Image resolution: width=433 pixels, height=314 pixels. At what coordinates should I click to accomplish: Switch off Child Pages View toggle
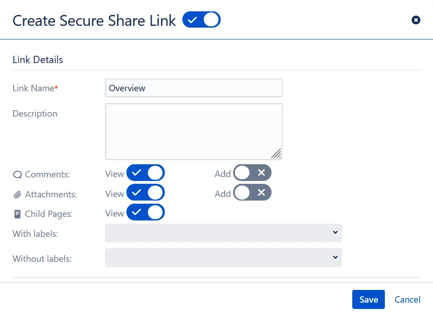coord(145,212)
